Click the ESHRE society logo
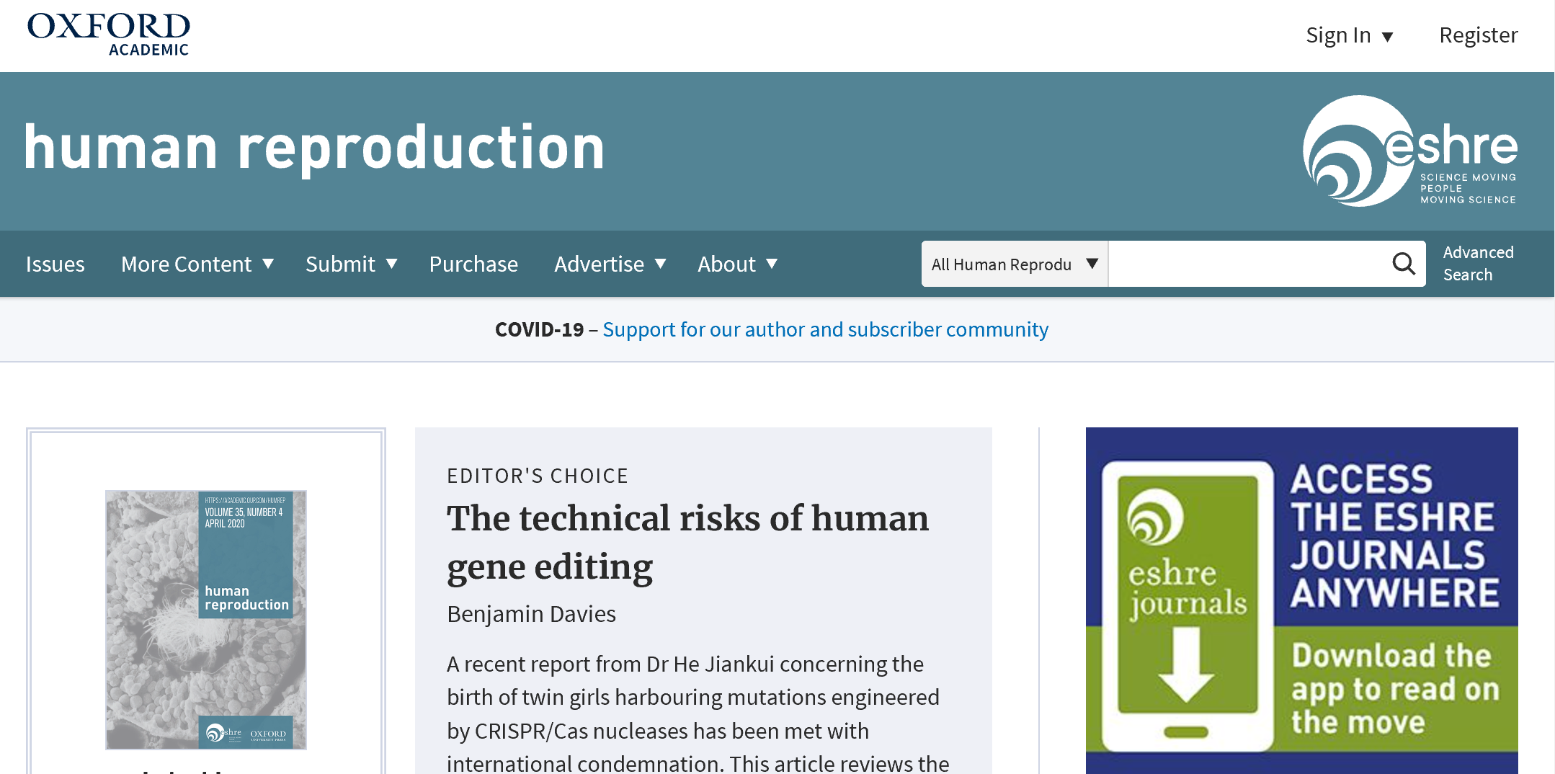The height and width of the screenshot is (774, 1555). [1409, 151]
